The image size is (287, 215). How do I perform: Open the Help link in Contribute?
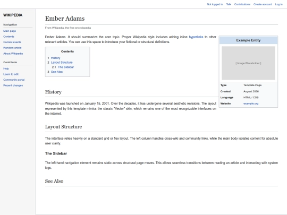click(x=6, y=68)
